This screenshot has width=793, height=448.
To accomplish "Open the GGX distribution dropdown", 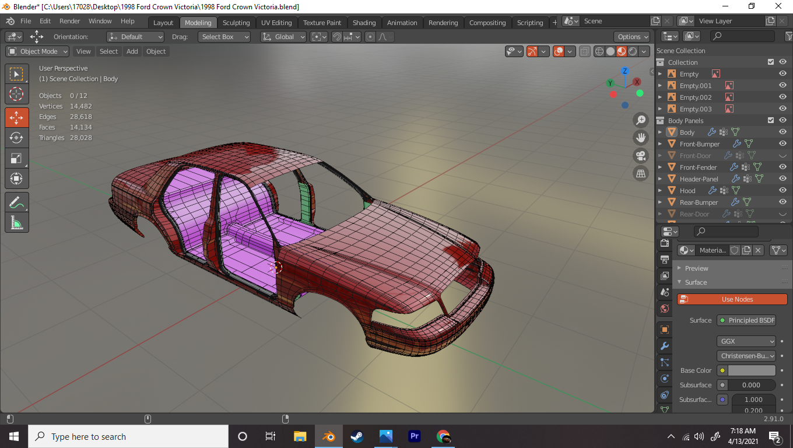I will pyautogui.click(x=746, y=341).
